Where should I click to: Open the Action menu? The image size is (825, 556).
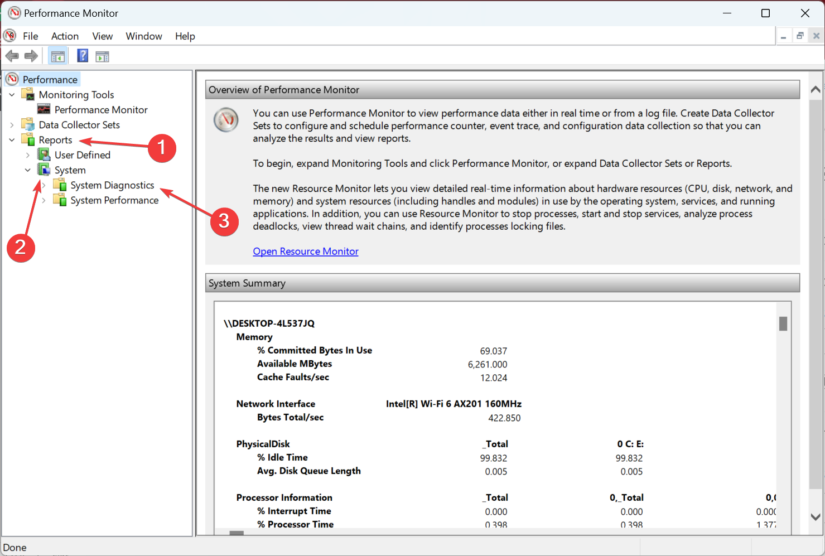pos(65,36)
